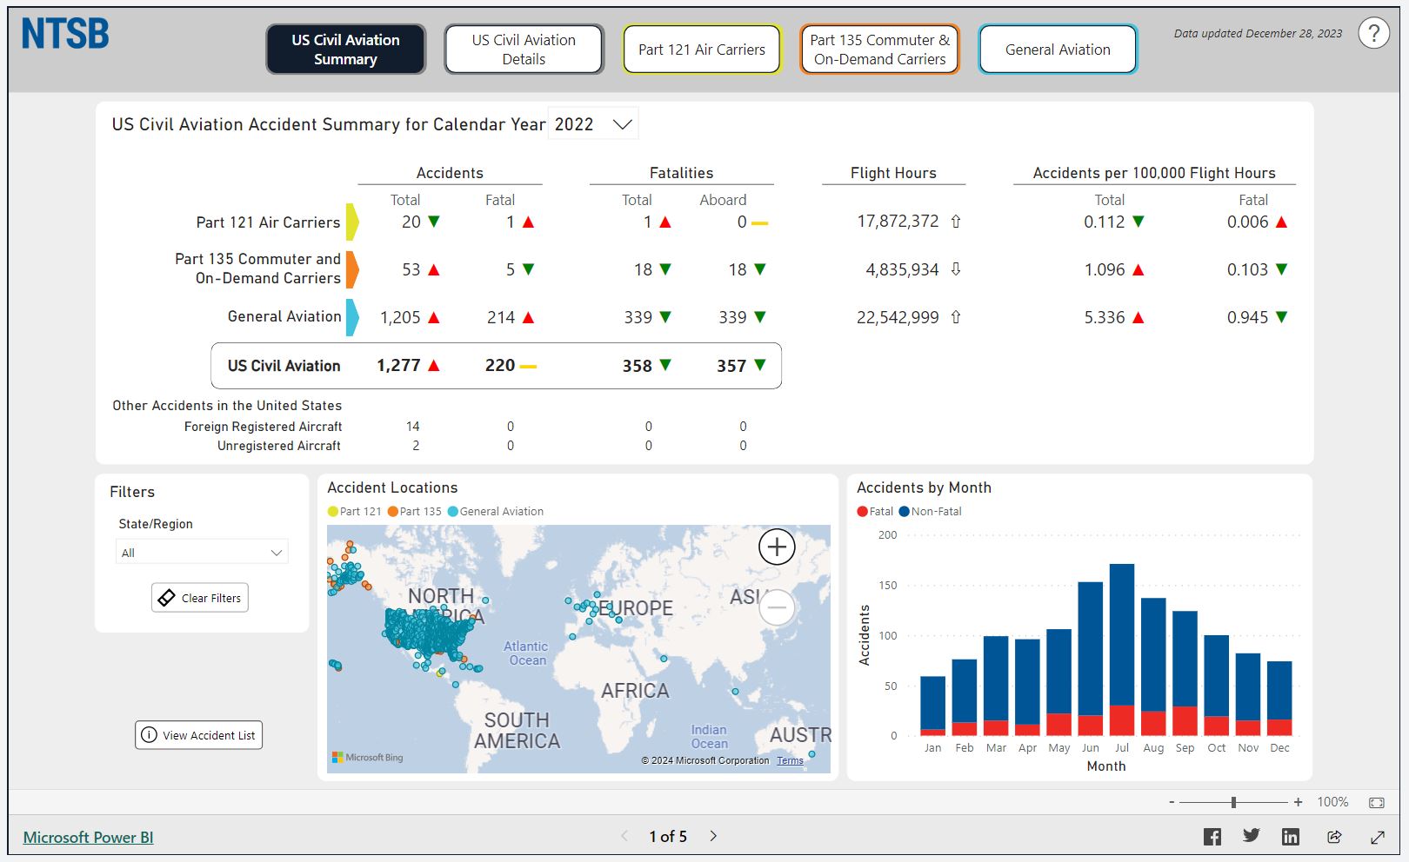The image size is (1409, 862).
Task: Go to next report page
Action: click(713, 836)
